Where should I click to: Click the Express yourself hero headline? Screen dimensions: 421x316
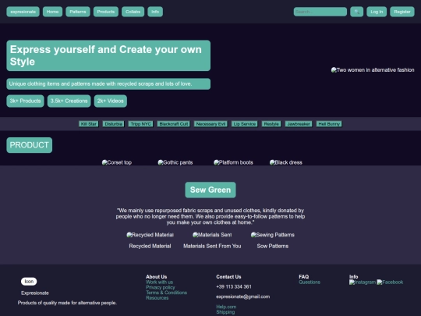click(x=108, y=55)
